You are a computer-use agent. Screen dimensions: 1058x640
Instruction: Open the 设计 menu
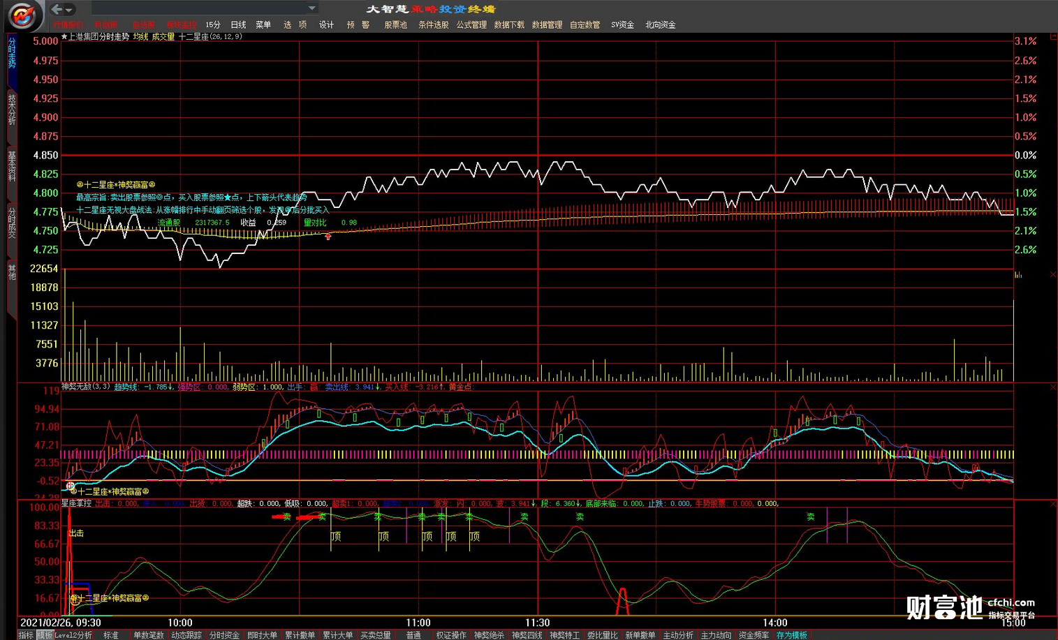coord(327,24)
